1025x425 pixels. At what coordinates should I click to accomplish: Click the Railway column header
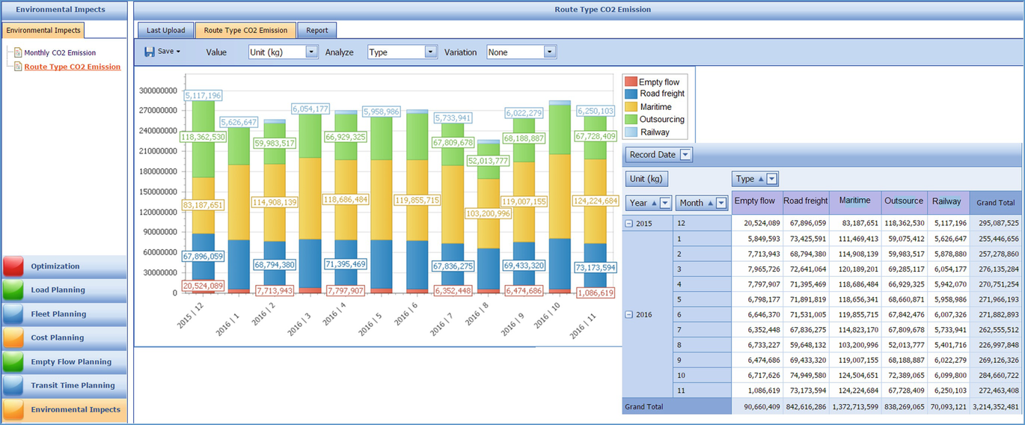coord(949,201)
